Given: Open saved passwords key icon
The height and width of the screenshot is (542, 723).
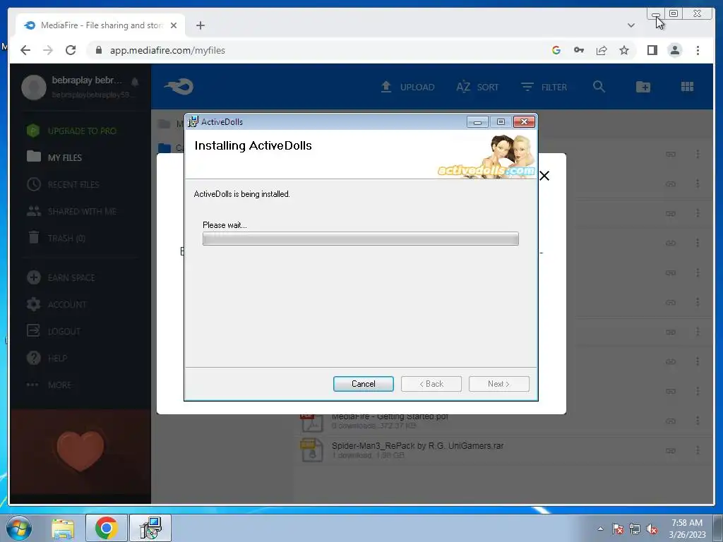Looking at the screenshot, I should [579, 50].
